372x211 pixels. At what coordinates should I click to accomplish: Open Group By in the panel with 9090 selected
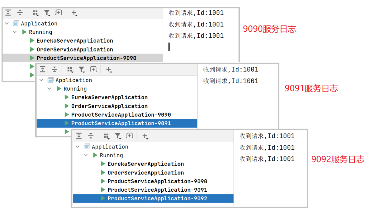(x=35, y=13)
